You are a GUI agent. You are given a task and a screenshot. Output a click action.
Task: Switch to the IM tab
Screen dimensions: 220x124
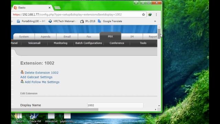click(x=132, y=37)
